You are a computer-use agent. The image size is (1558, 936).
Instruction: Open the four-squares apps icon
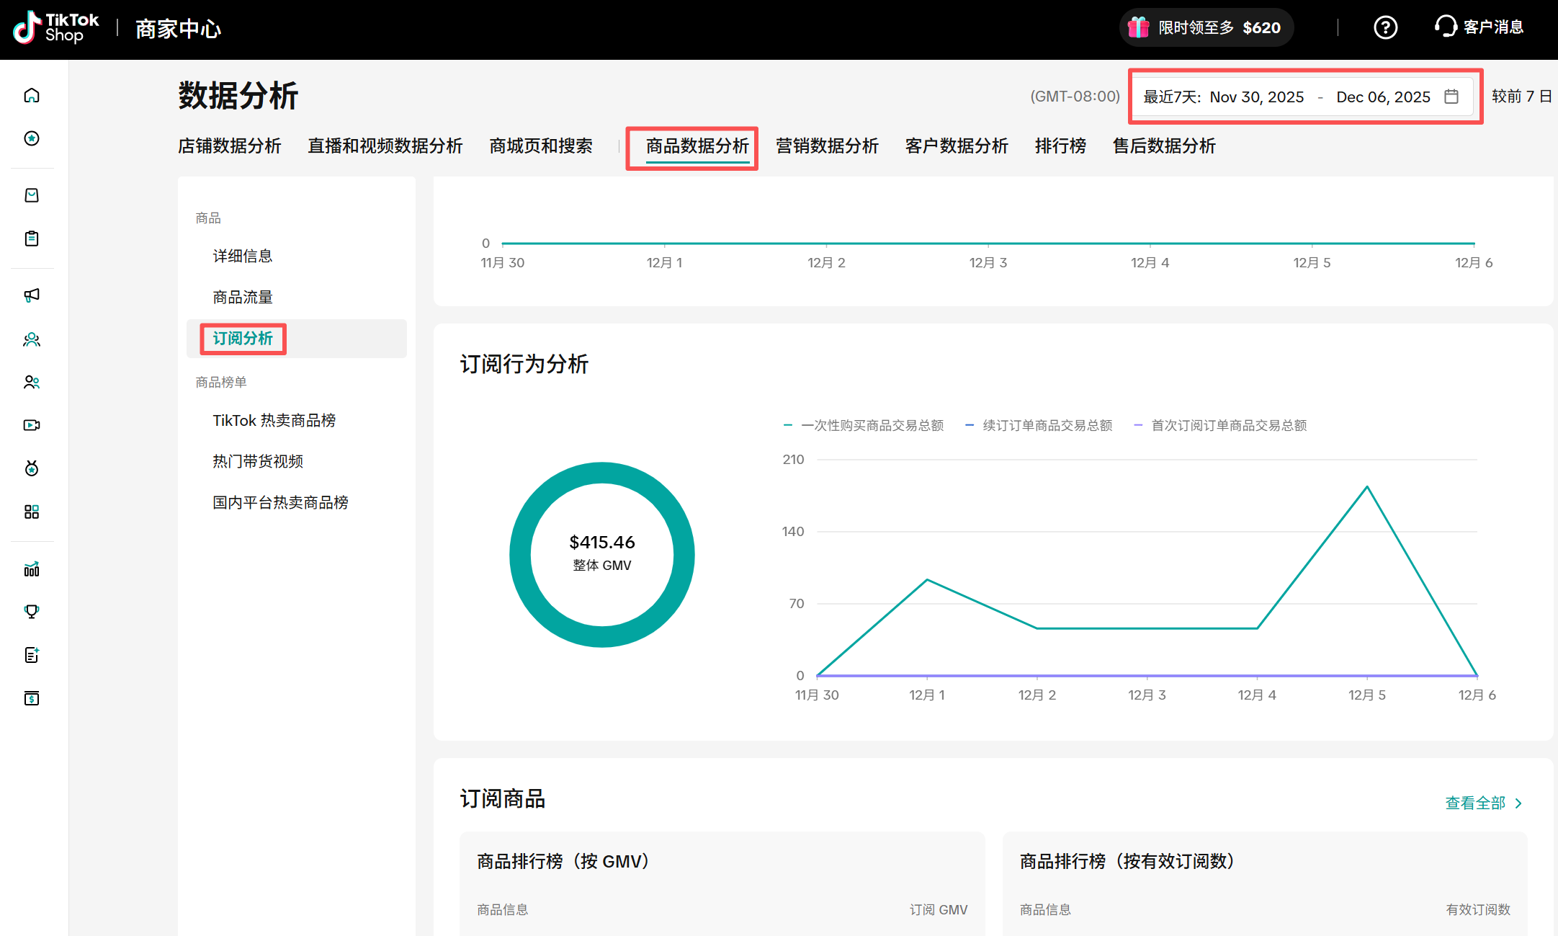pyautogui.click(x=32, y=512)
